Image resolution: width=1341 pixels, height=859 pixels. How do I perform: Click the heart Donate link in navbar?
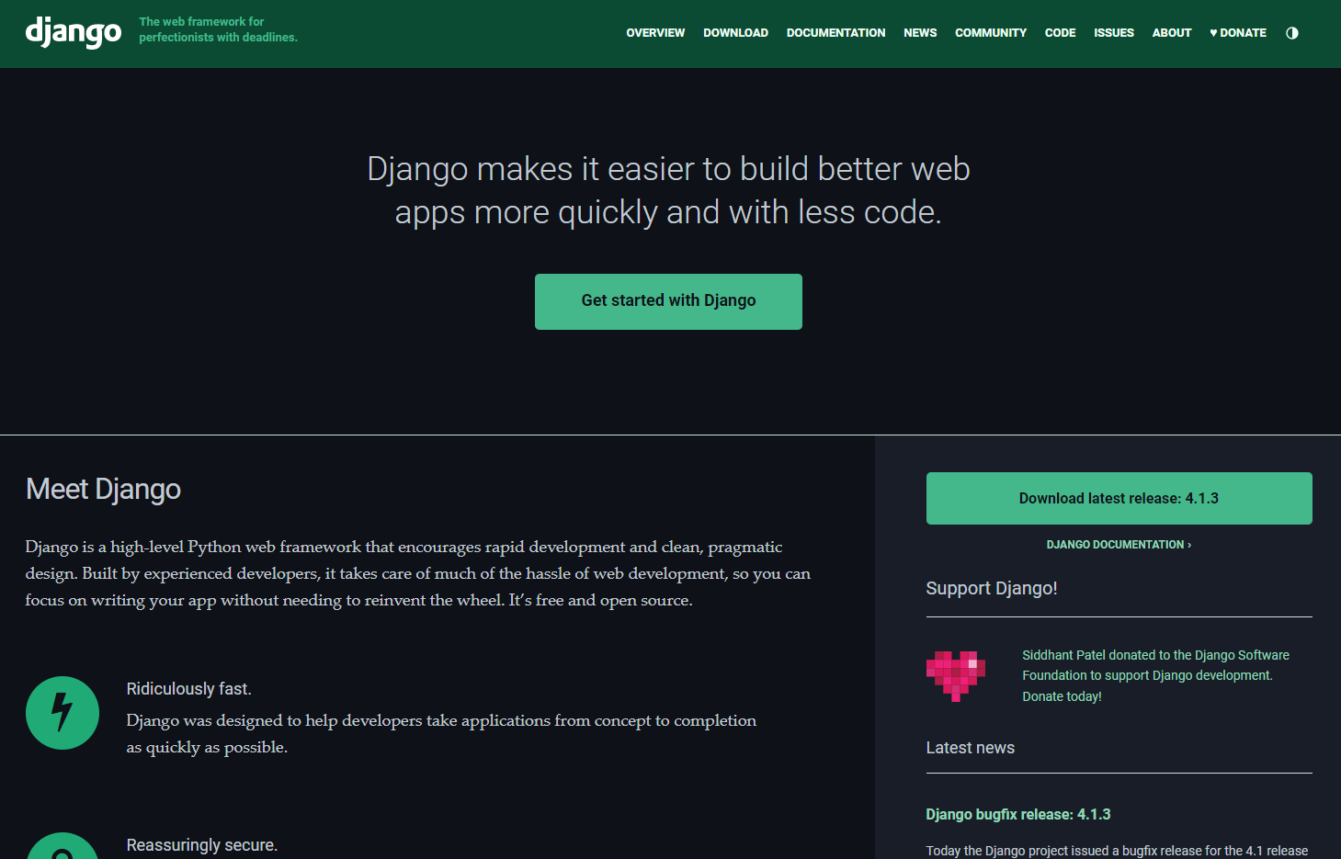click(x=1237, y=32)
